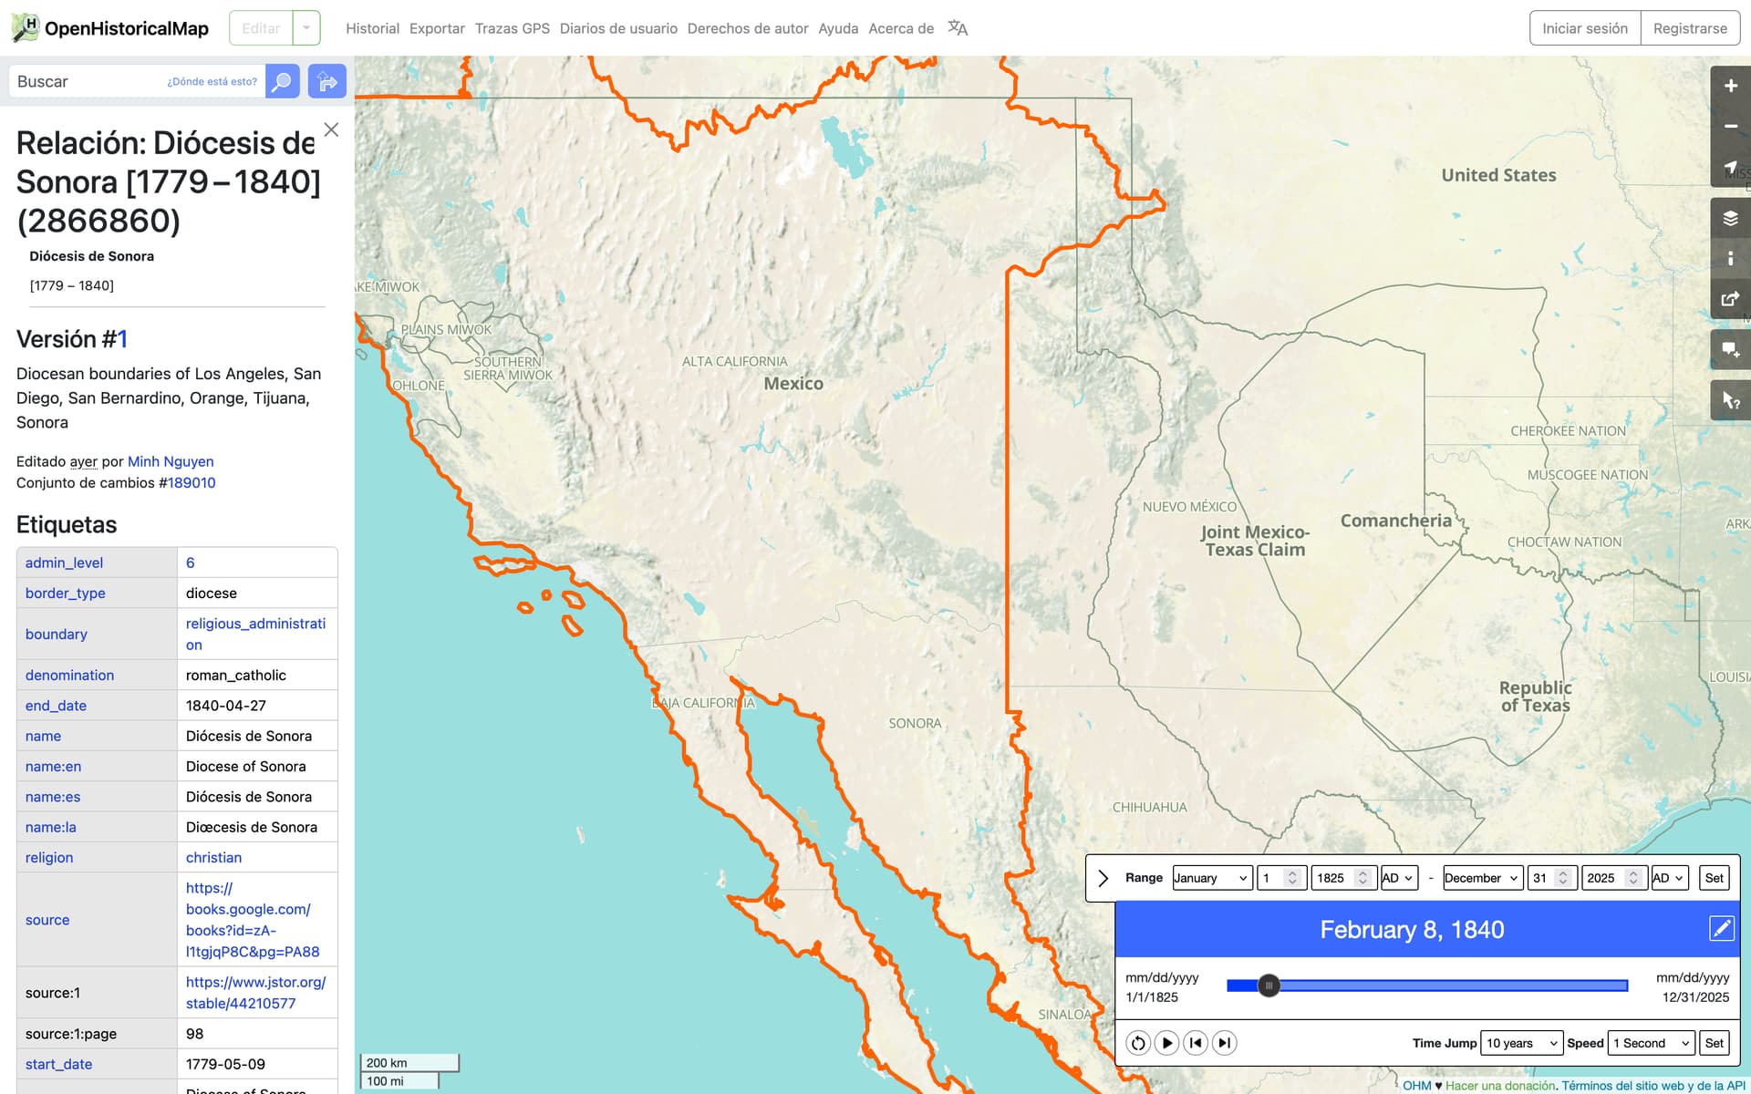Click the search magnifier button

pyautogui.click(x=282, y=82)
